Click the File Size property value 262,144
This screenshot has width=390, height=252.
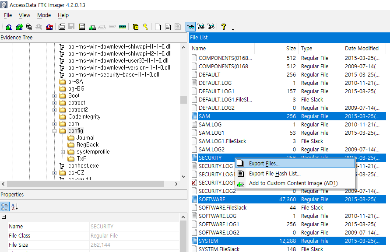[100, 245]
